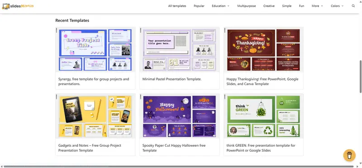The width and height of the screenshot is (362, 168).
Task: Click the purple Happy Halloween thumbnail
Action: (179, 116)
